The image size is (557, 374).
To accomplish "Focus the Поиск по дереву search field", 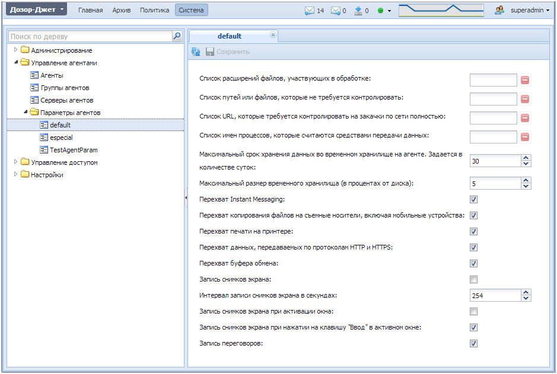I will pyautogui.click(x=91, y=36).
